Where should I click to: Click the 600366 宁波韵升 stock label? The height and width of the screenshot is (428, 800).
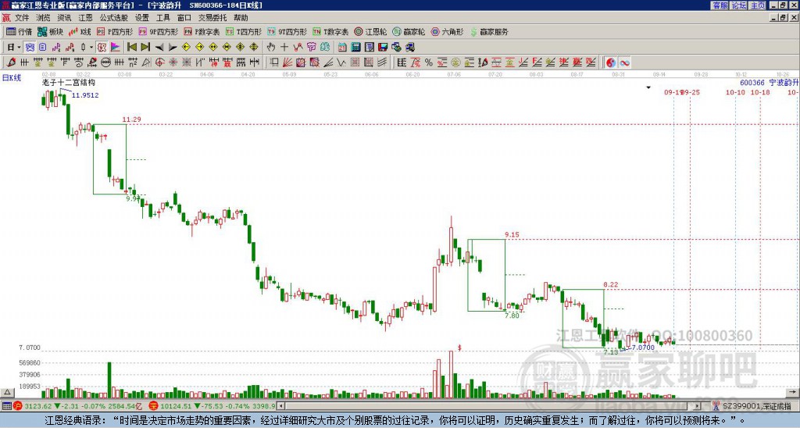(770, 83)
